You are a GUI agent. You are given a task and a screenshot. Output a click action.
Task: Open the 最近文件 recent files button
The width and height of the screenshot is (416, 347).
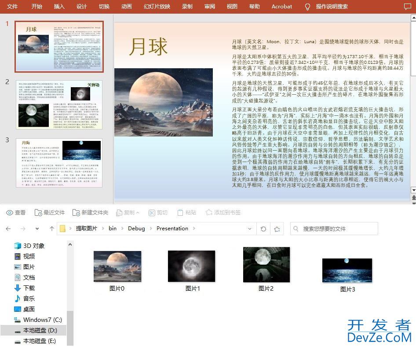coord(49,213)
